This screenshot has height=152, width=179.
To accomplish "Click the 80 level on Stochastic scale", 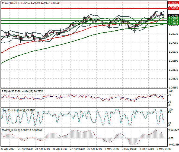I will [170, 112].
